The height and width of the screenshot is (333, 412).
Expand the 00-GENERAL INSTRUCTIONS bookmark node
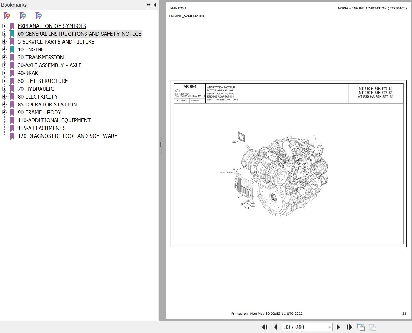[4, 34]
